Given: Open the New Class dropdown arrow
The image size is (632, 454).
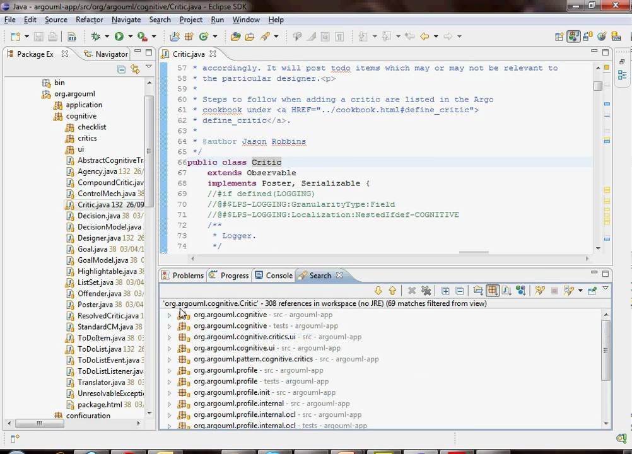Looking at the screenshot, I should (x=215, y=37).
